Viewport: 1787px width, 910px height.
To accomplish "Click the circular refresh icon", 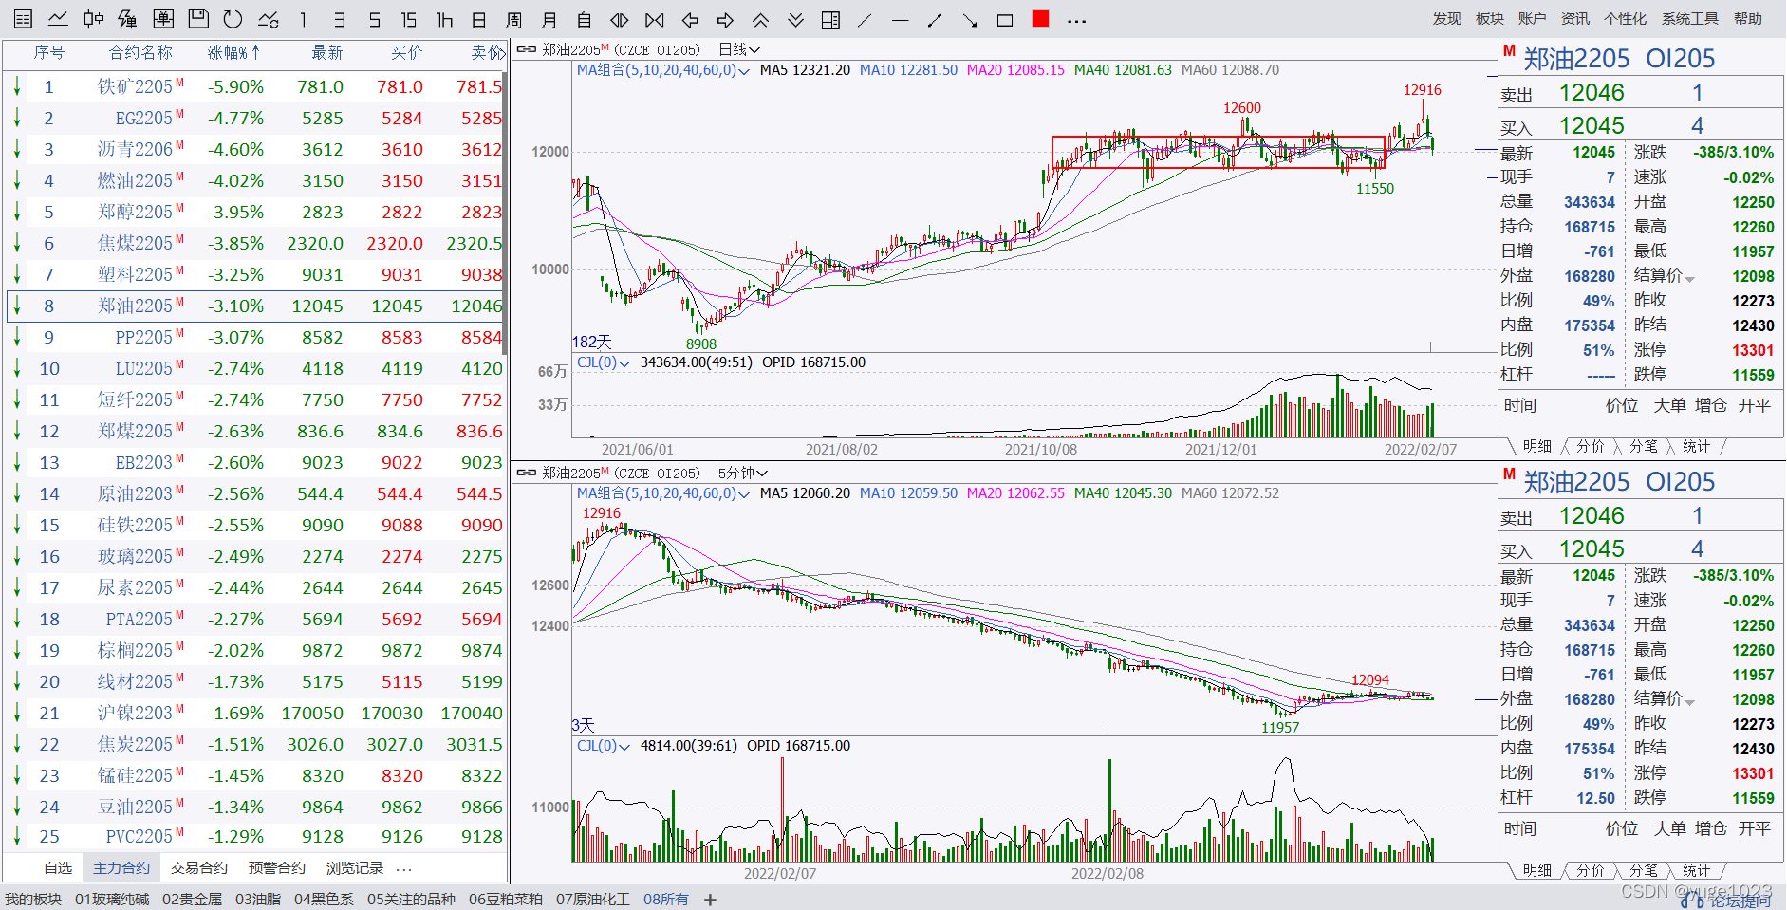I will (x=233, y=19).
